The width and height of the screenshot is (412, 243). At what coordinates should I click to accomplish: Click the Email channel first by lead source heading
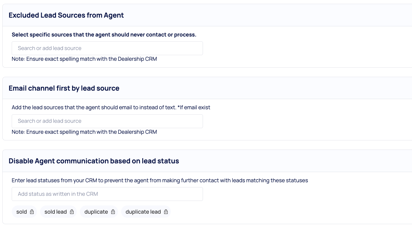pos(64,88)
